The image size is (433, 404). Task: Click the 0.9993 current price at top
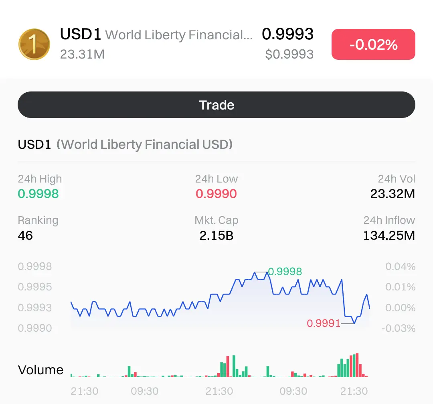[287, 34]
